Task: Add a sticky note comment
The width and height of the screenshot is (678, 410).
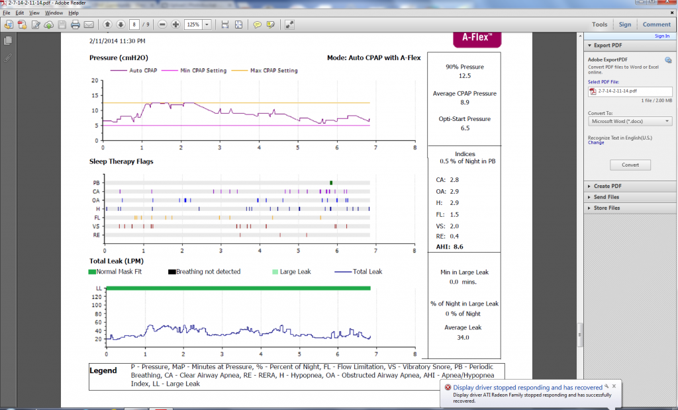Action: point(258,24)
